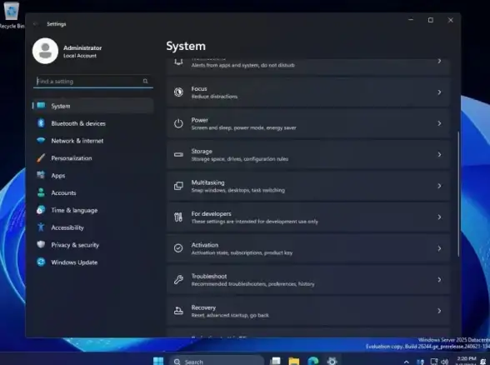Open the Storage settings page
490x365 pixels.
click(308, 155)
